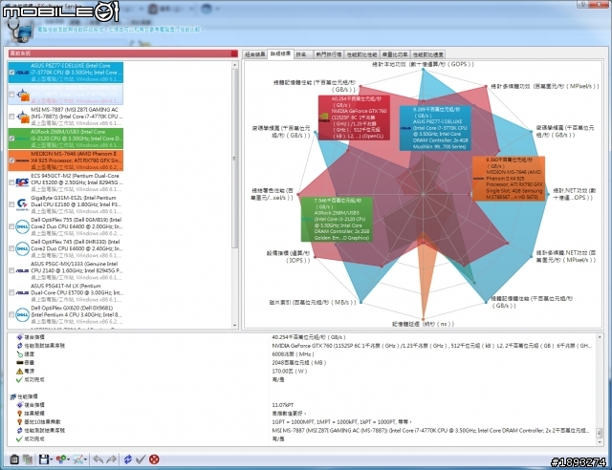Click the orange MEDION MS-7646 chart tooltip
Image resolution: width=612 pixels, height=470 pixels.
point(509,179)
